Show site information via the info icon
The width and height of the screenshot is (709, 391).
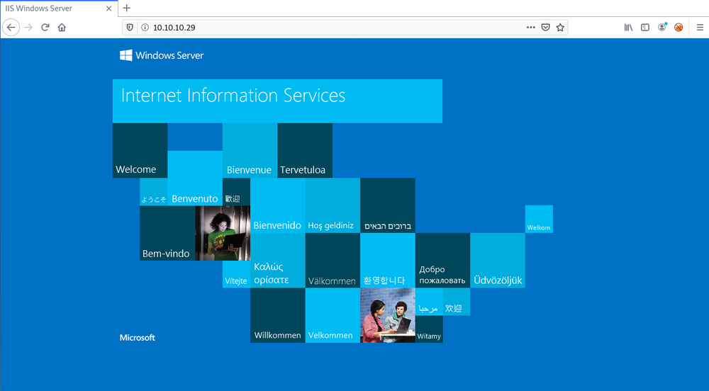pyautogui.click(x=145, y=28)
